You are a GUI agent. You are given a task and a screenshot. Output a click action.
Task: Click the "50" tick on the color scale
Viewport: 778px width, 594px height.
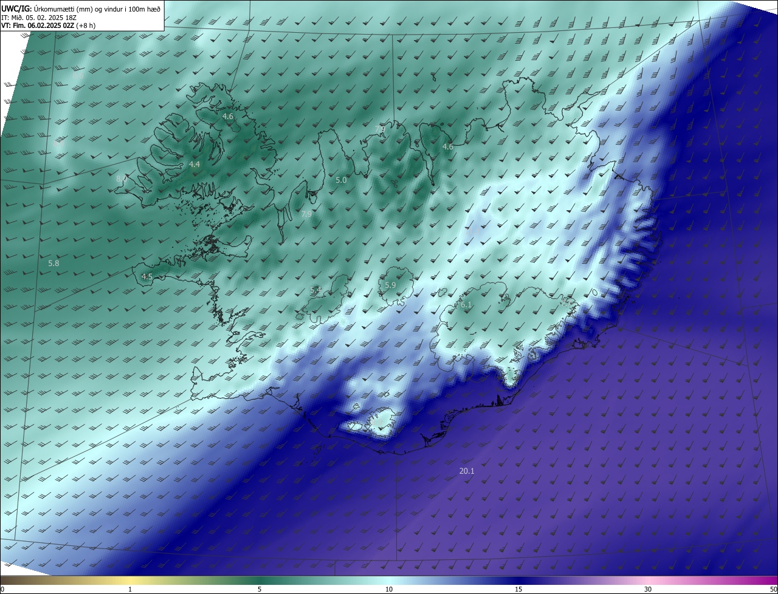point(773,589)
